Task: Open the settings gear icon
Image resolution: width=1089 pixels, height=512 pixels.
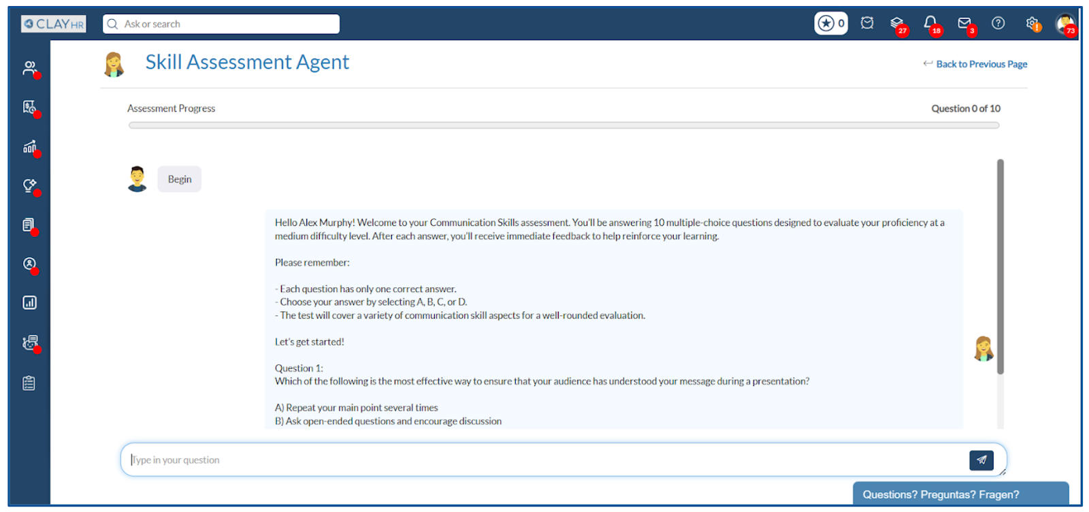Action: click(1033, 24)
